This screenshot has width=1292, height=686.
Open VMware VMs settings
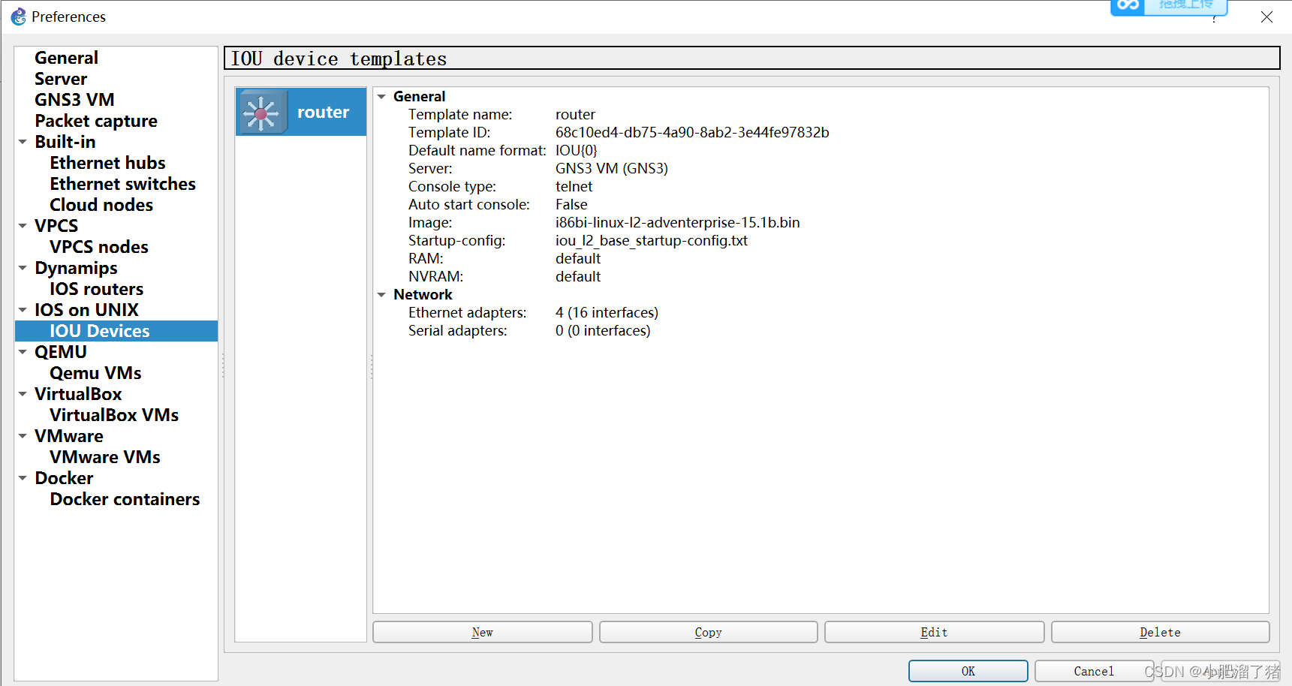coord(105,457)
